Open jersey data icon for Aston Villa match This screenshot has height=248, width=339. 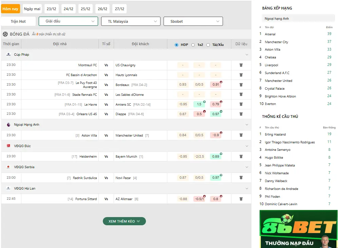click(x=241, y=135)
